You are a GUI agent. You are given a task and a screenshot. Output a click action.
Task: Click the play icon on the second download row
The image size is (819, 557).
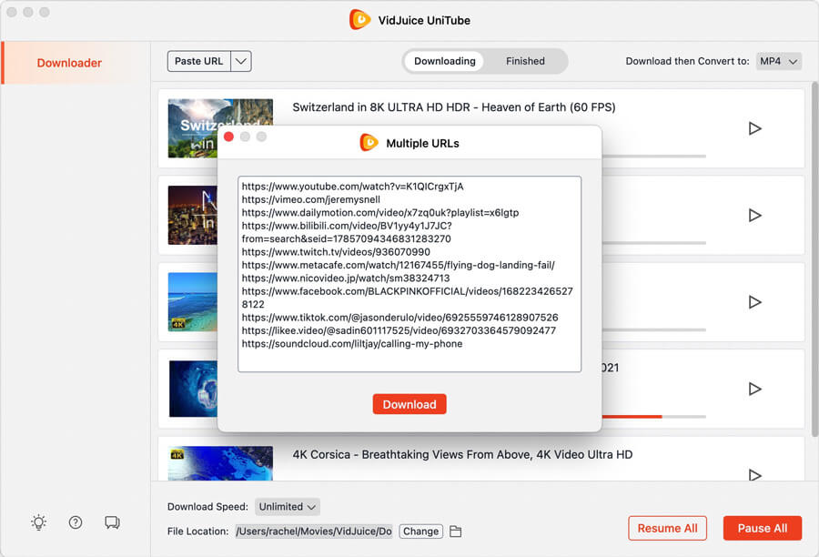click(754, 216)
